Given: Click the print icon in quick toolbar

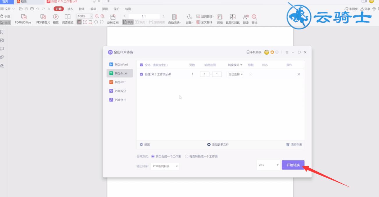Looking at the screenshot, I should 32,9.
